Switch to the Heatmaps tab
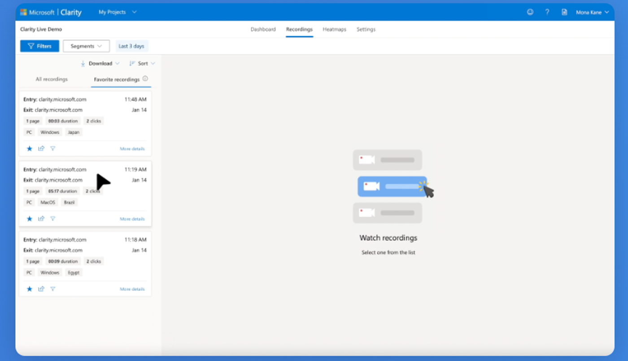 click(335, 30)
